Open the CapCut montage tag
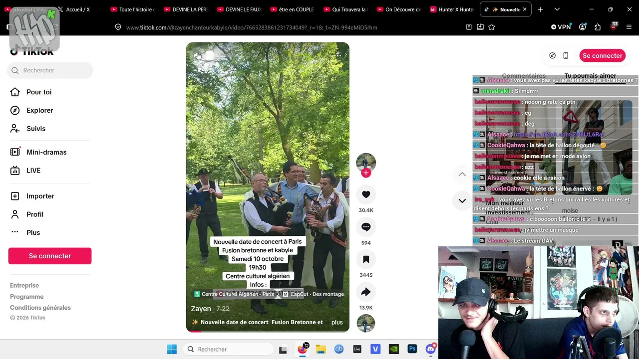639x359 pixels. pos(313,294)
